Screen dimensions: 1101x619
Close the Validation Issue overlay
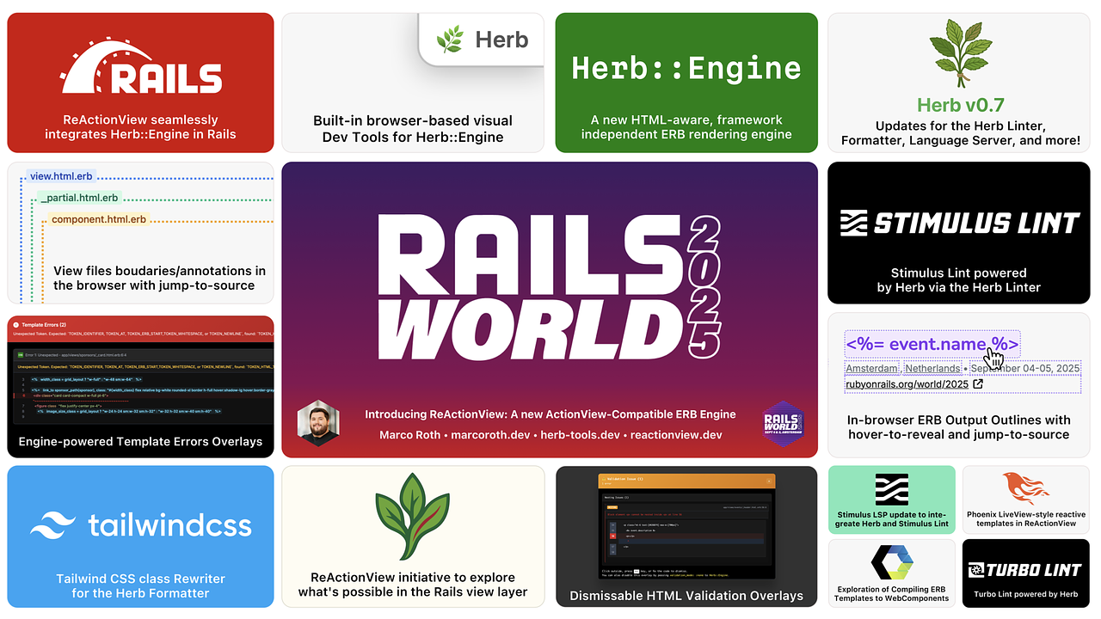click(x=770, y=480)
